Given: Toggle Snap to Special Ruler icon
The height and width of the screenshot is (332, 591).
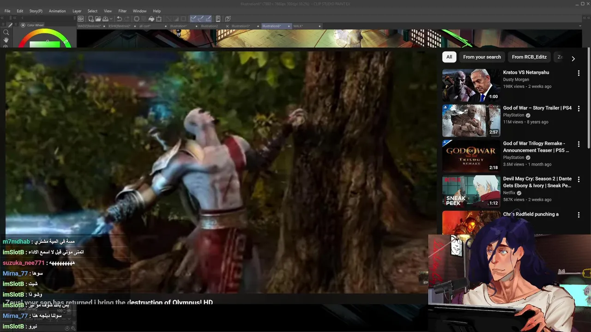Looking at the screenshot, I should [x=201, y=19].
